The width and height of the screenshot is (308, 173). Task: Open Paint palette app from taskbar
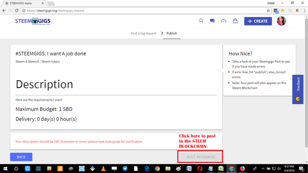[x=178, y=169]
